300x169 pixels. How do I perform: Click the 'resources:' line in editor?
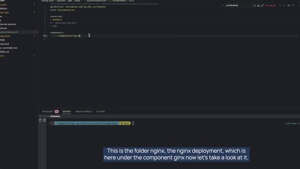[56, 16]
